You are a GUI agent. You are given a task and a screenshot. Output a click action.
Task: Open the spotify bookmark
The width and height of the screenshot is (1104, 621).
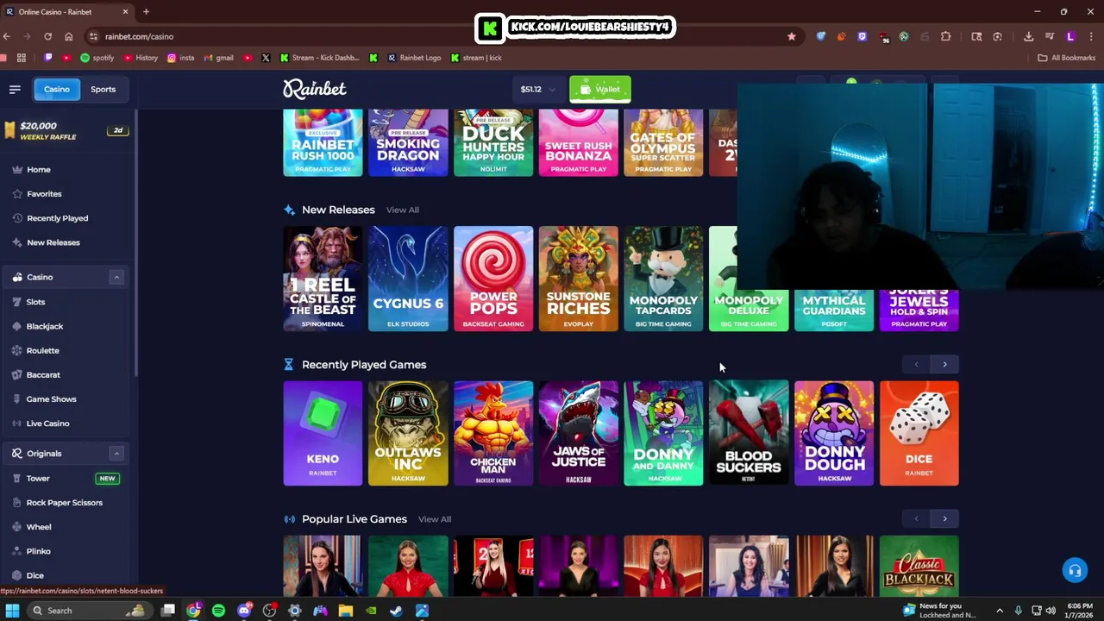click(x=97, y=58)
